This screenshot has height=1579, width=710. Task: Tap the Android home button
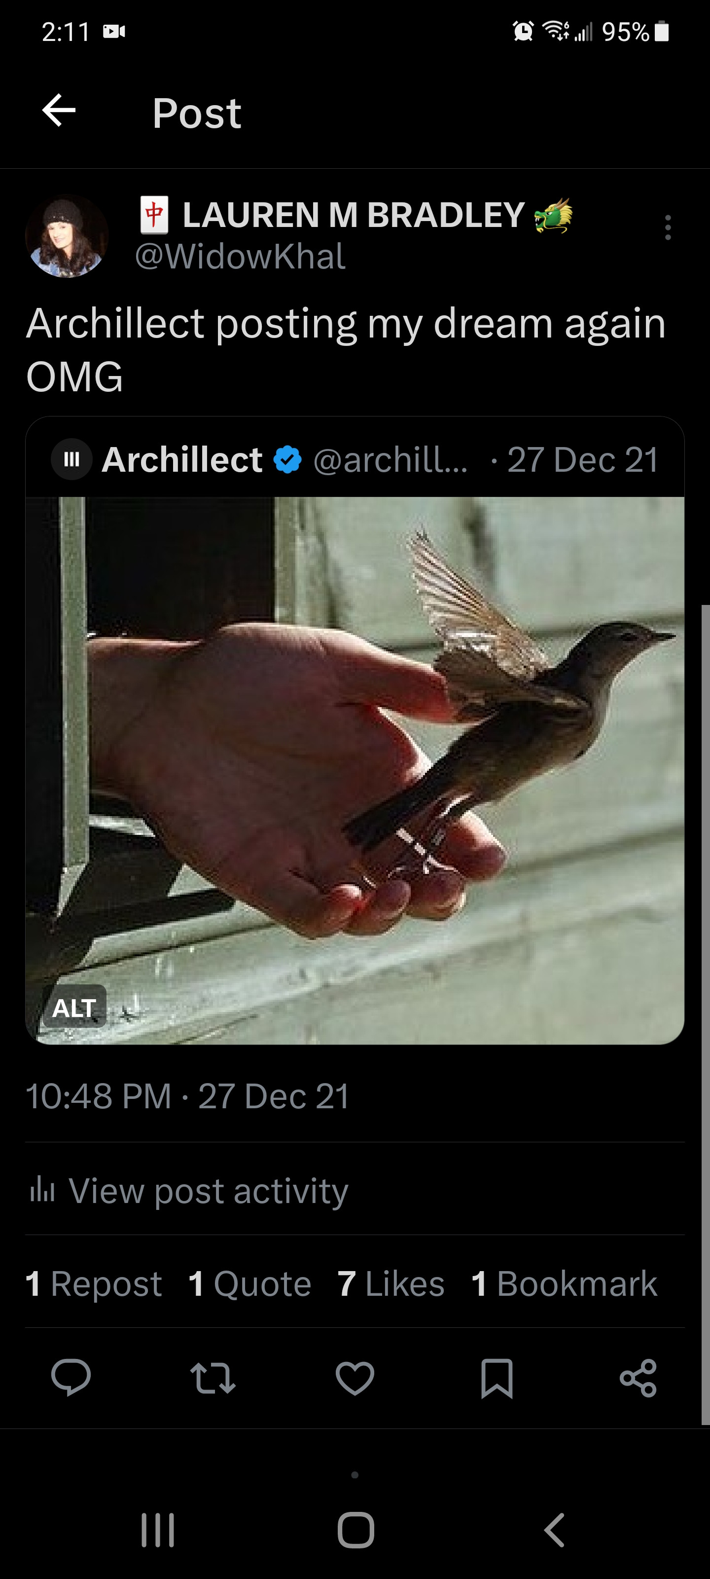355,1530
